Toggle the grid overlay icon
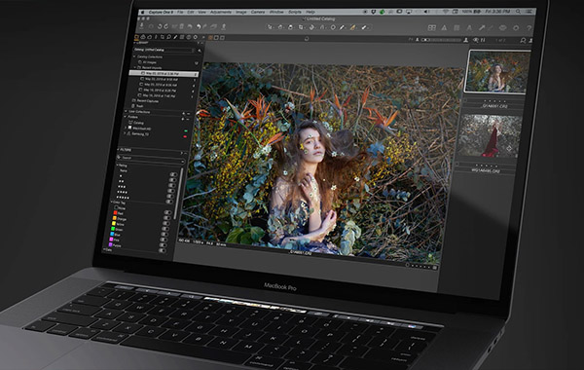584x370 pixels. [456, 27]
